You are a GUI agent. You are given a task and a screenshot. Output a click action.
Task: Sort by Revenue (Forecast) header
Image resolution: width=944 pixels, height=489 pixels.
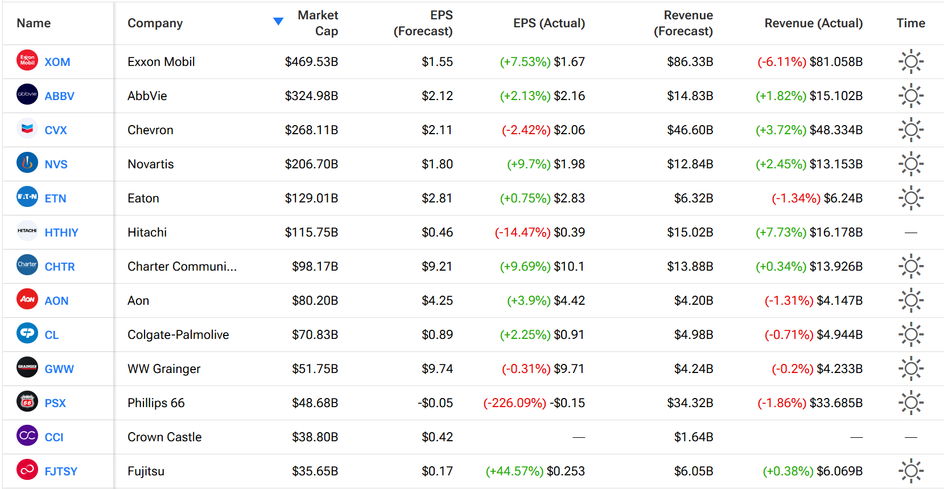(683, 23)
